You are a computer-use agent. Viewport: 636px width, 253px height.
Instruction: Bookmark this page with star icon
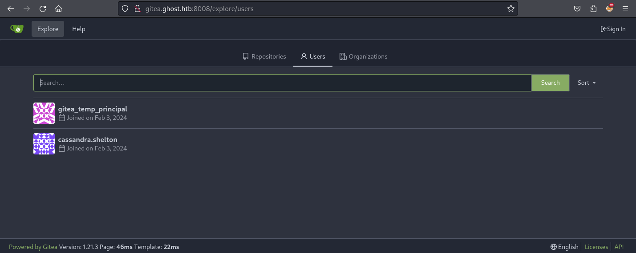[511, 8]
